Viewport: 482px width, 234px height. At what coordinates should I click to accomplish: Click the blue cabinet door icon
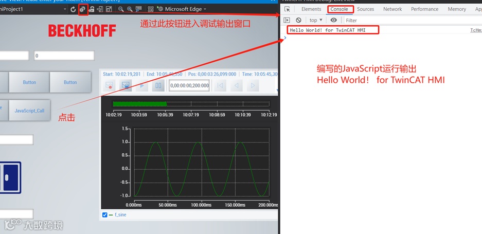pos(10,177)
